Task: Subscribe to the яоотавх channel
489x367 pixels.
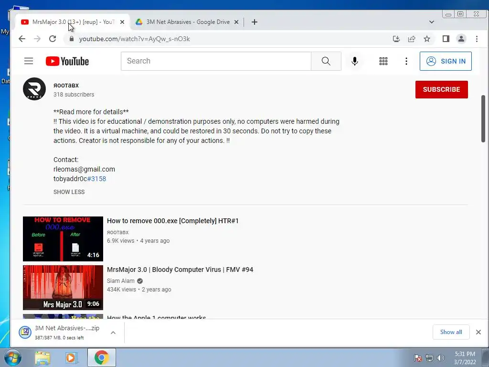Action: pos(441,89)
